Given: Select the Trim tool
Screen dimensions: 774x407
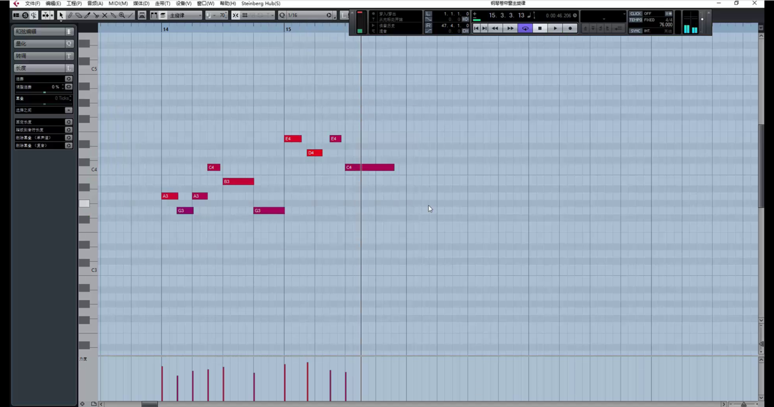Looking at the screenshot, I should pyautogui.click(x=87, y=15).
